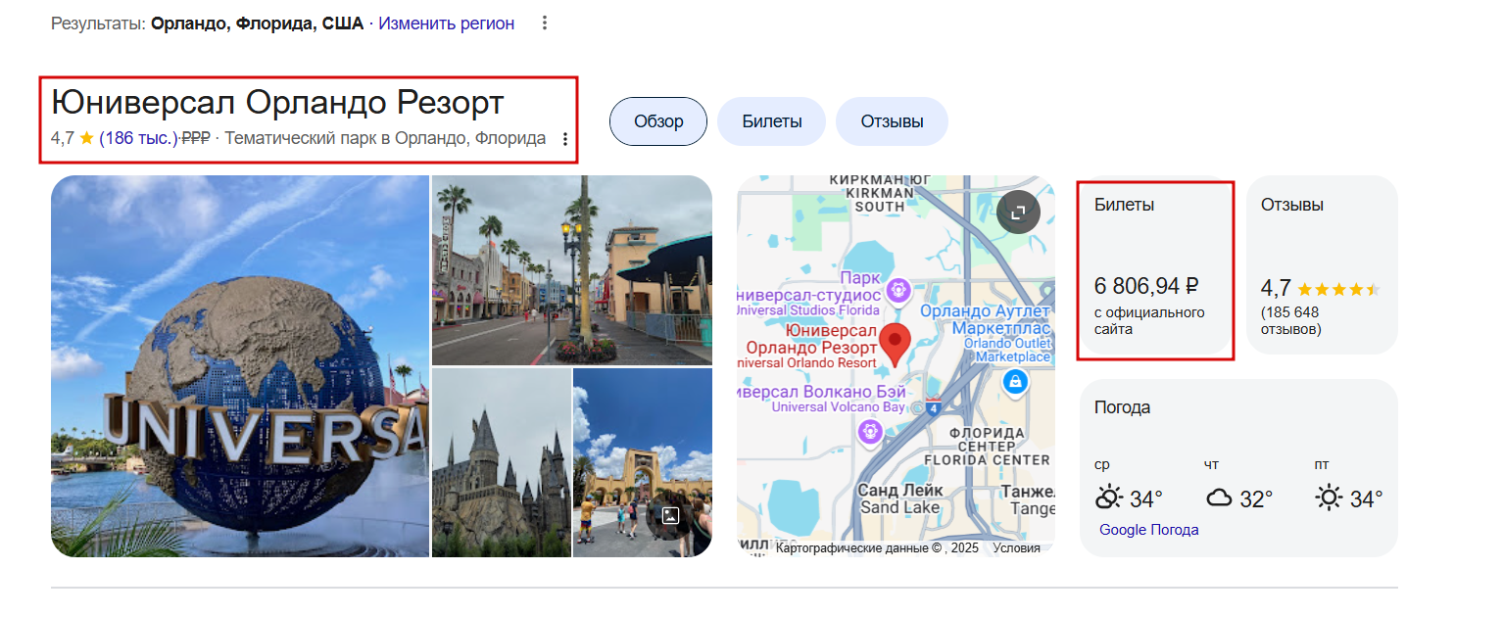Click 'Тематический парк в Орландо, Флорида' description

coord(386,138)
